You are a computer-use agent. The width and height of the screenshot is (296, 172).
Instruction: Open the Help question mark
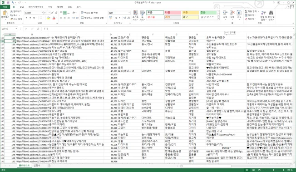[x=274, y=2]
